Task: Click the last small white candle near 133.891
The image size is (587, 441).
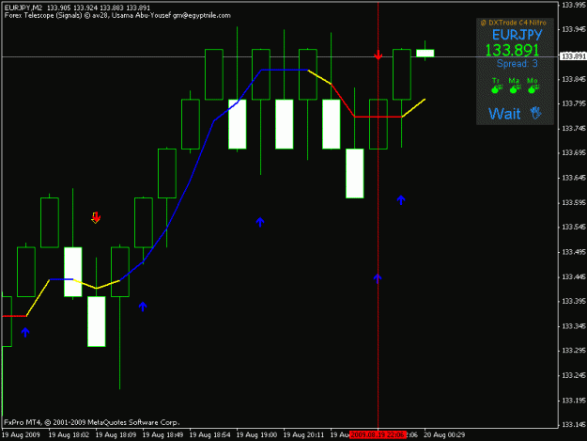Action: [425, 54]
